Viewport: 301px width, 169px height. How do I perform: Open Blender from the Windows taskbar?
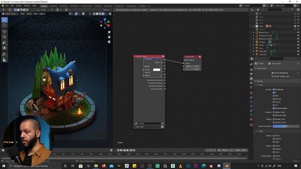point(227,166)
